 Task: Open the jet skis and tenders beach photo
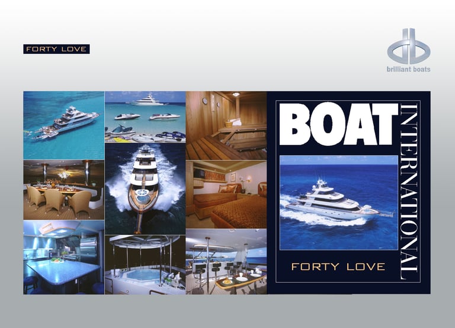click(x=145, y=117)
